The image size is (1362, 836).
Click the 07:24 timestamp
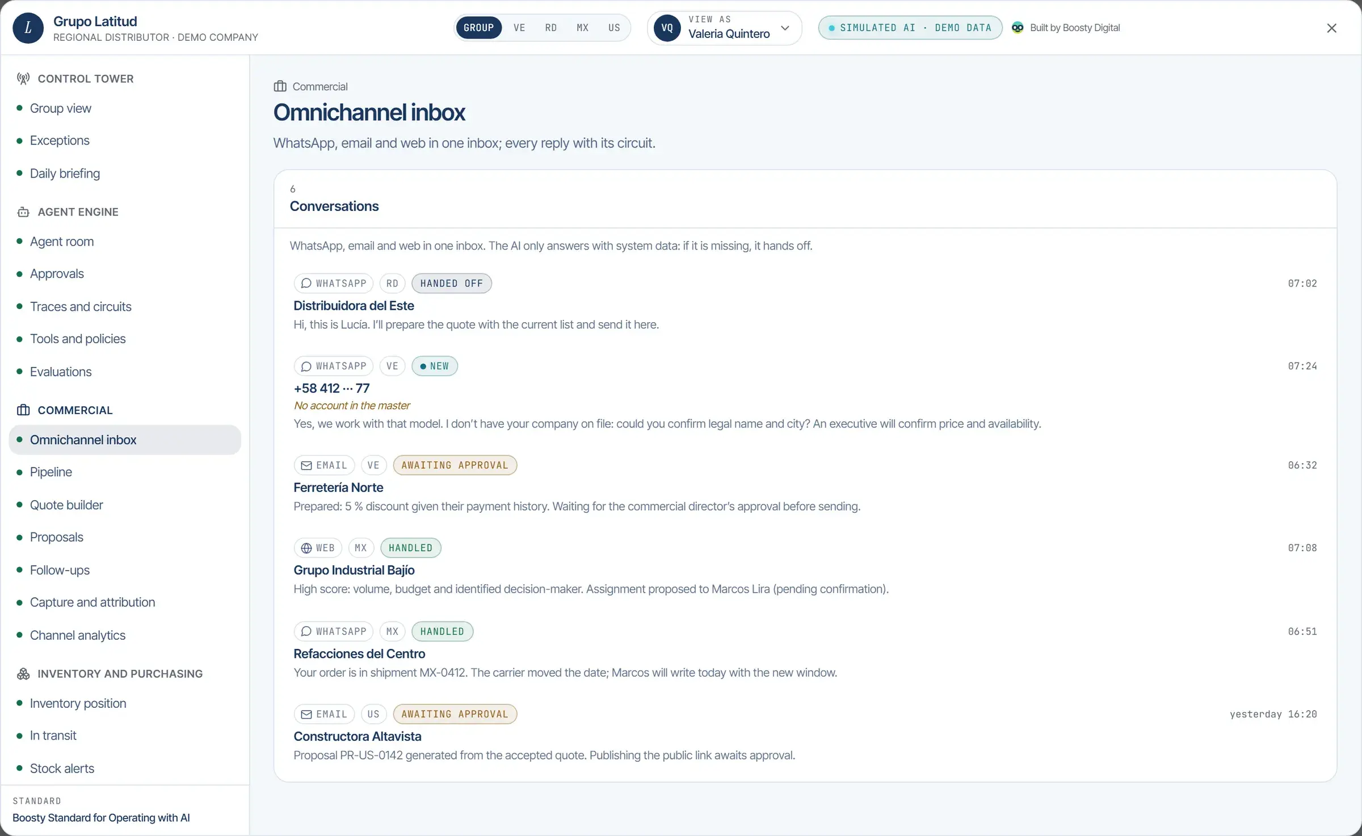1302,366
